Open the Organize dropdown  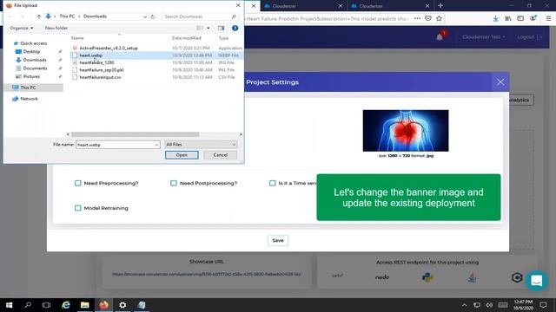tap(22, 28)
